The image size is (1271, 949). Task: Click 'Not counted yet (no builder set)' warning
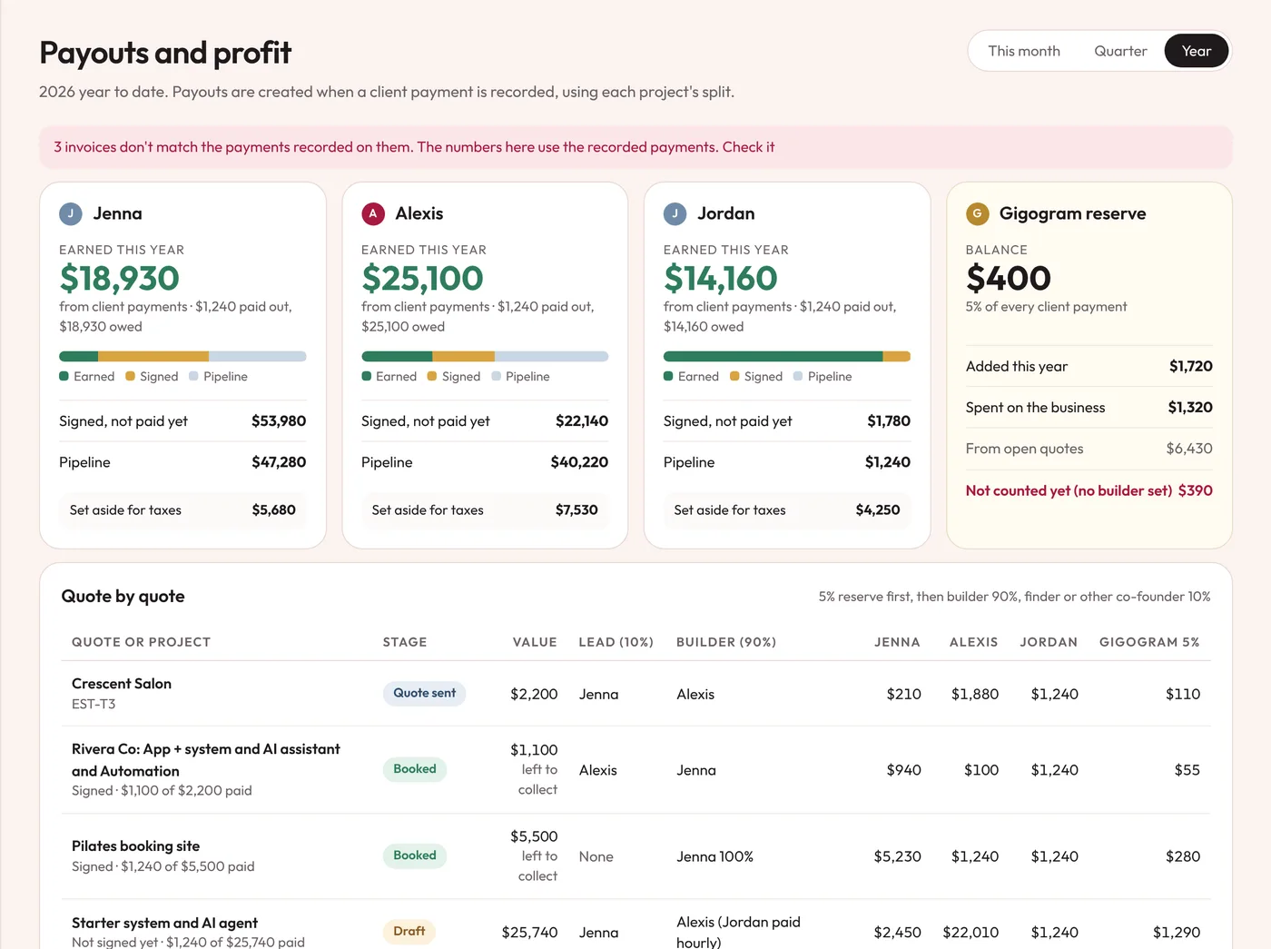pos(1089,490)
